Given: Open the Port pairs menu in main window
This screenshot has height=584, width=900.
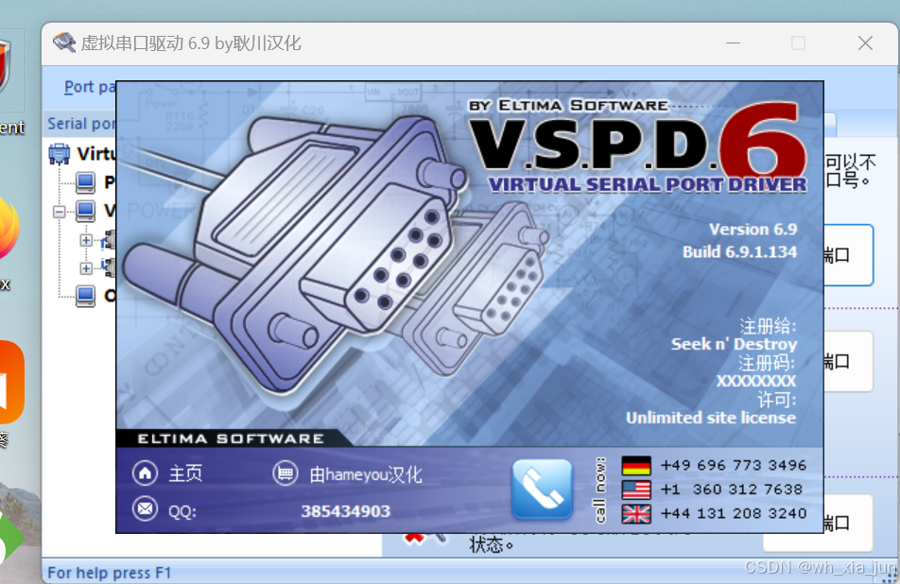Looking at the screenshot, I should tap(90, 87).
